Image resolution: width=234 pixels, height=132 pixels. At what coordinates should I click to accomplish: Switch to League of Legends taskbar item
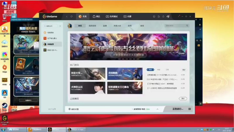point(76,130)
